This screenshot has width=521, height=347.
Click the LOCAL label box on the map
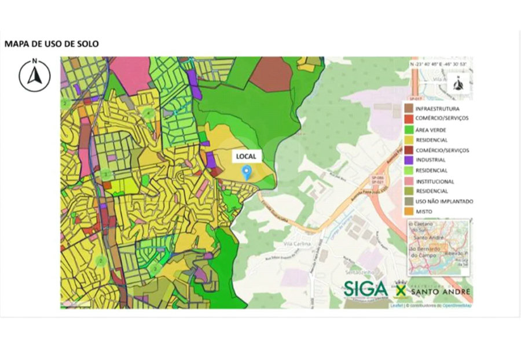[x=246, y=156]
